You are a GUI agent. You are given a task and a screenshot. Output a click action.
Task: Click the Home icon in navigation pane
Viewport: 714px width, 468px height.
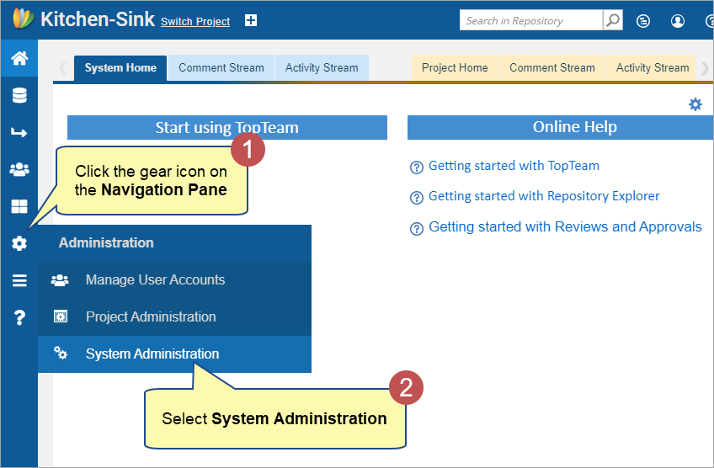19,58
